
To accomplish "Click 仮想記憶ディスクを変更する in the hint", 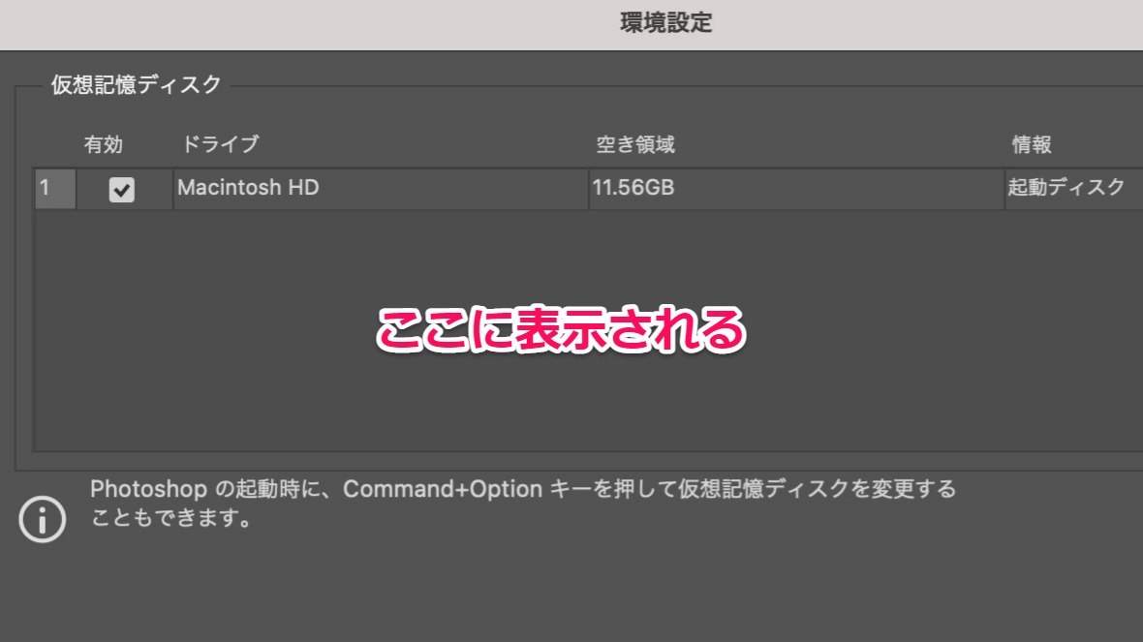I will 818,488.
